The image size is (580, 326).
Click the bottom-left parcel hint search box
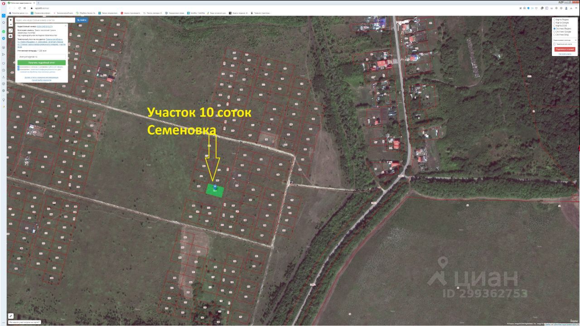(x=24, y=322)
